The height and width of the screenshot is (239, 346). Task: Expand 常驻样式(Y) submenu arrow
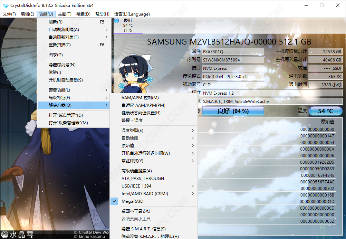pos(193,161)
